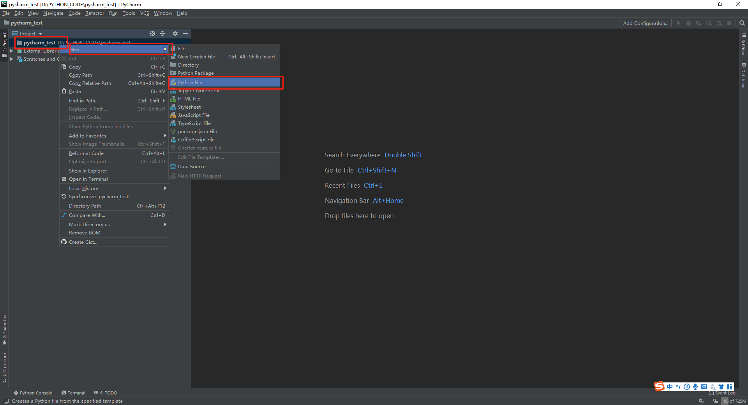
Task: Click pycharm_test breadcrumb in navigation bar
Action: [23, 23]
